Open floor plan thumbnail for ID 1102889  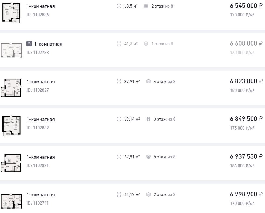pos(11,126)
